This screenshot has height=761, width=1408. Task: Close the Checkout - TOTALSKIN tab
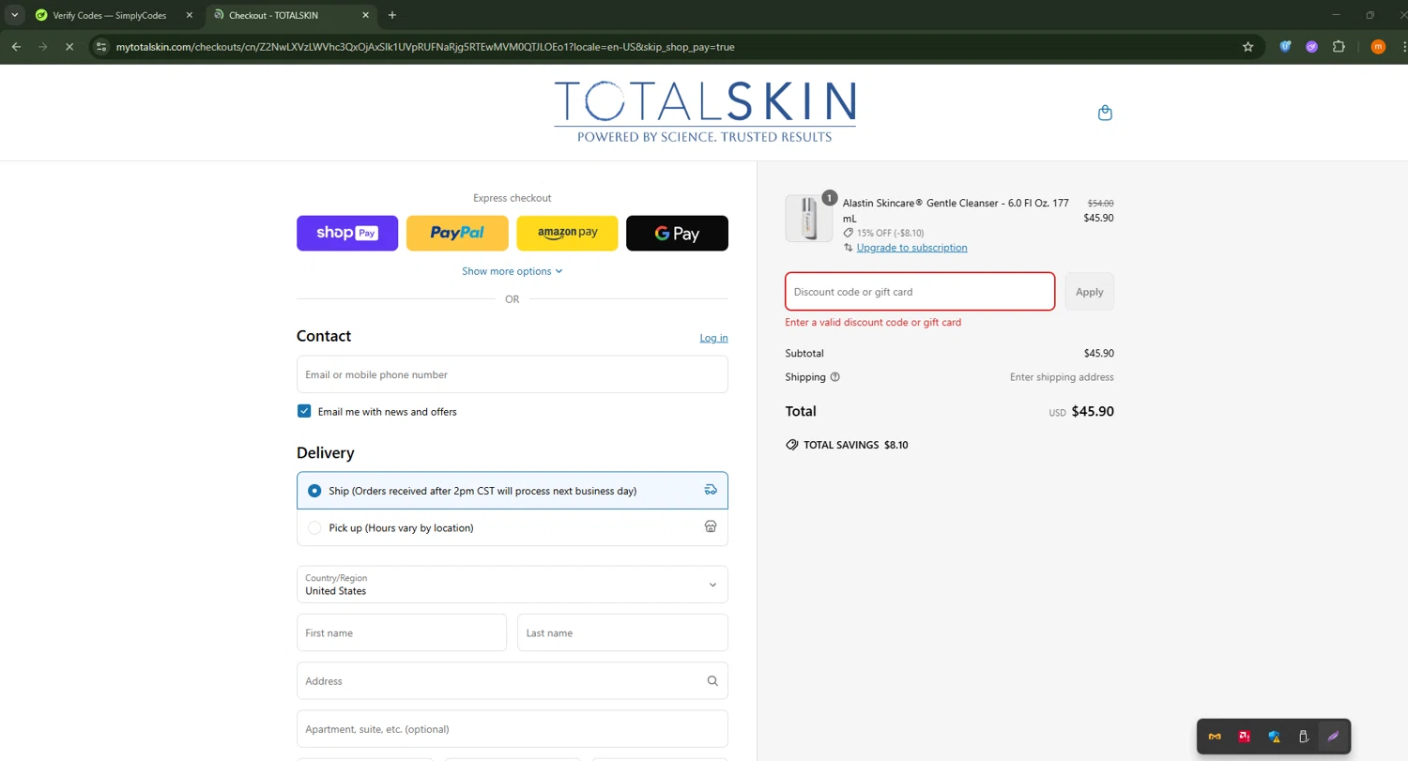pyautogui.click(x=365, y=15)
